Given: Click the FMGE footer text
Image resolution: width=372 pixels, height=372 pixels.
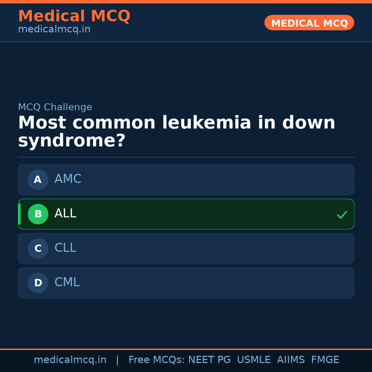Looking at the screenshot, I should click(325, 360).
